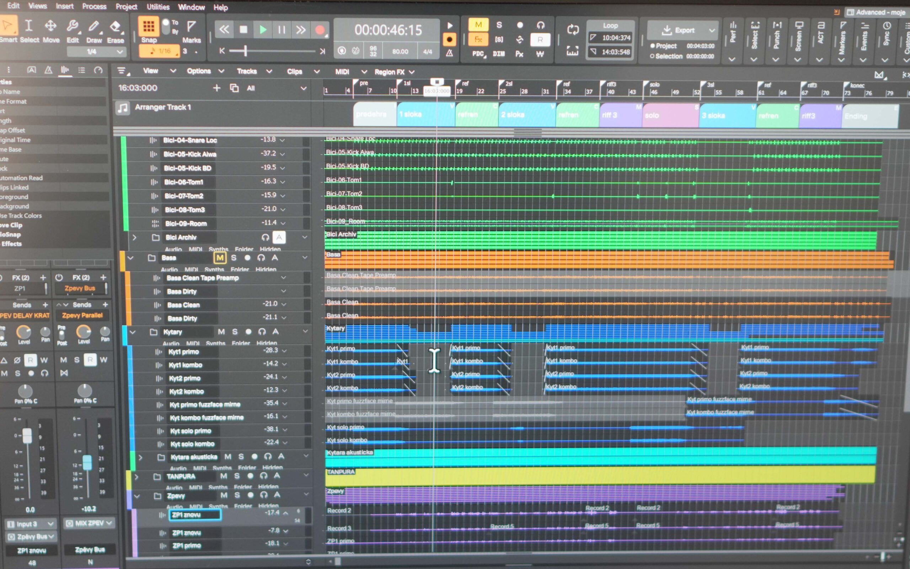
Task: Toggle the DIM button
Action: [x=499, y=54]
